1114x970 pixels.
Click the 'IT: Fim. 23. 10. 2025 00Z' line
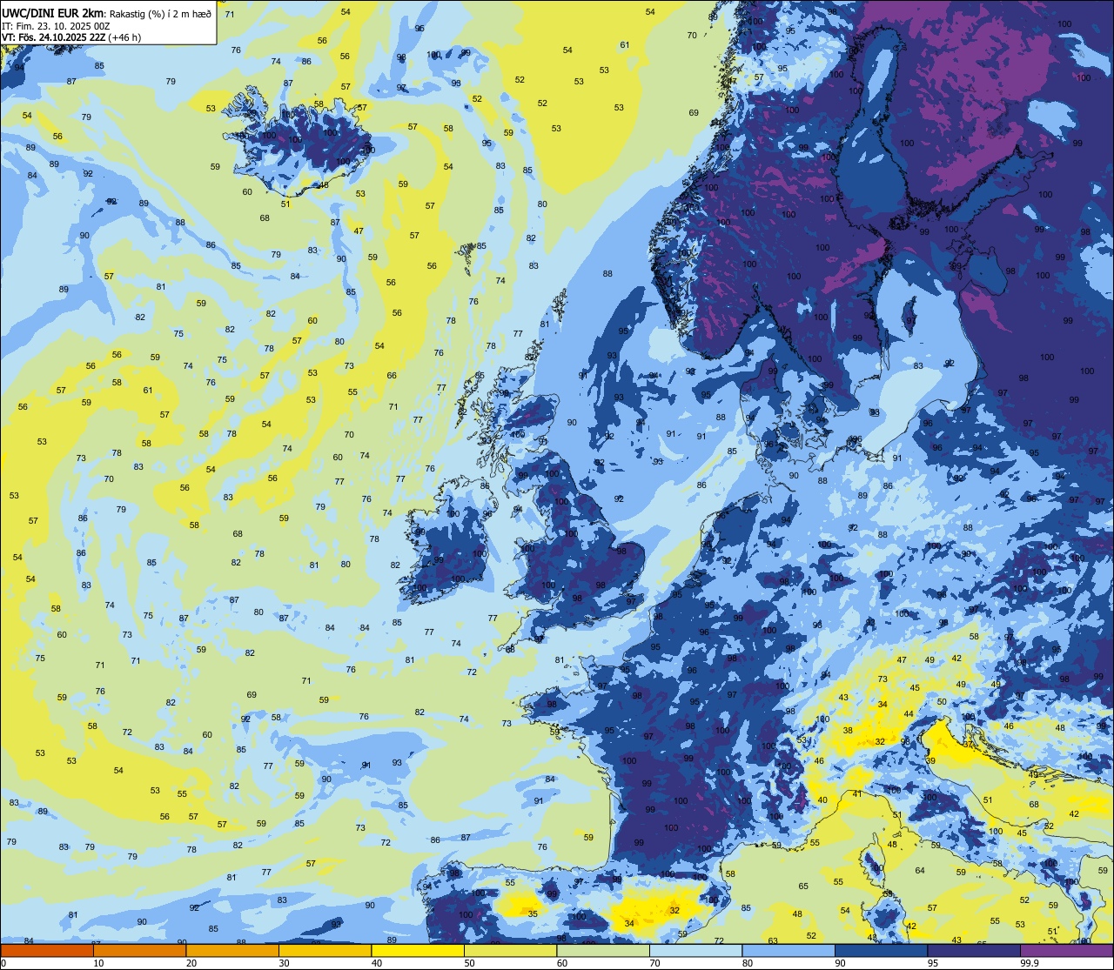tap(56, 25)
